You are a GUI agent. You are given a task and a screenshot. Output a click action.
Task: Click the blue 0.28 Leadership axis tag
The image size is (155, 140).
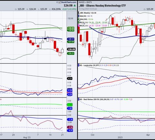[x=70, y=95]
